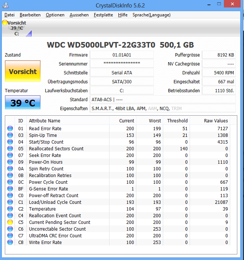The width and height of the screenshot is (244, 260).
Task: Click the Laufwerksbuchstaben field C:
Action: [x=122, y=90]
